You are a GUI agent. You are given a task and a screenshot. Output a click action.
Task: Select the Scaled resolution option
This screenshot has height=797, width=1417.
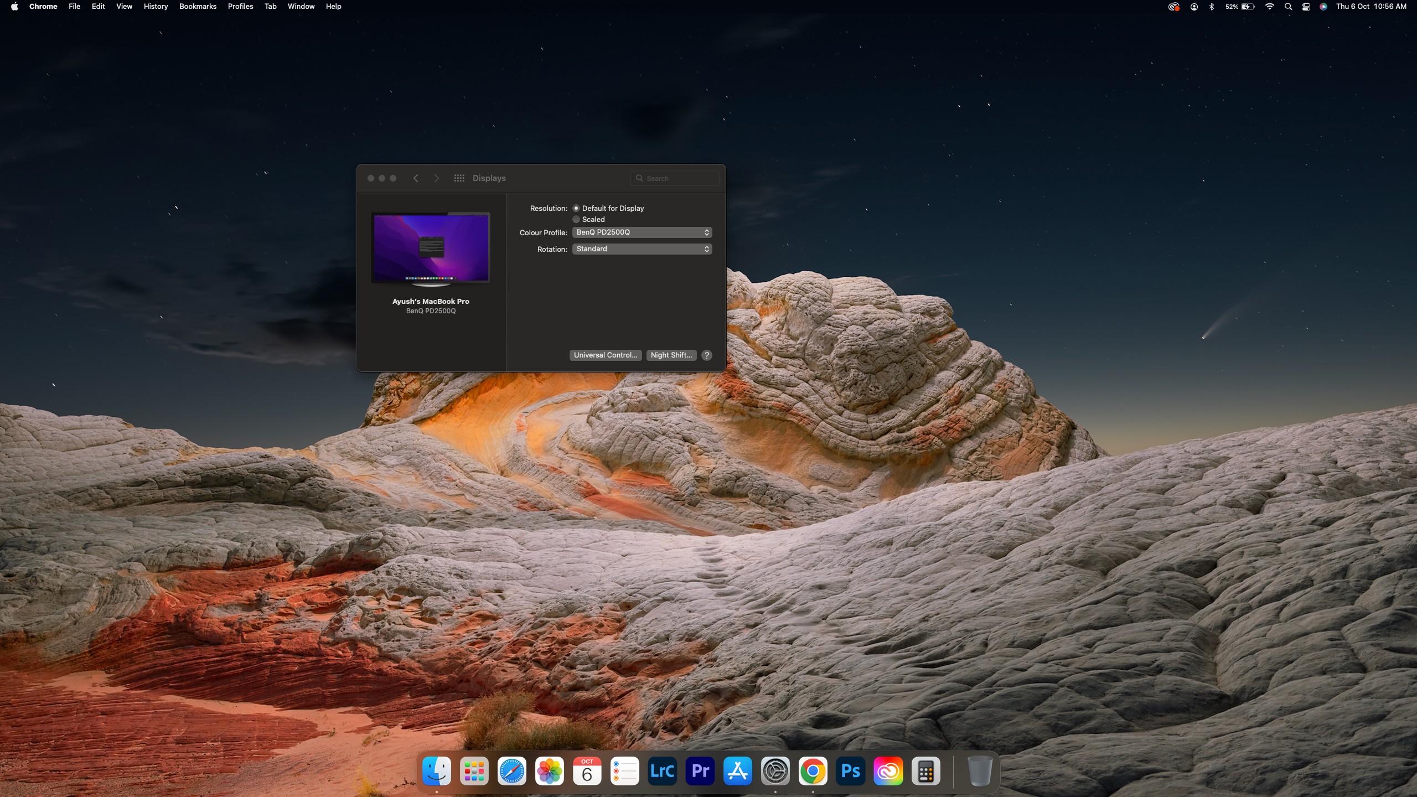point(576,220)
